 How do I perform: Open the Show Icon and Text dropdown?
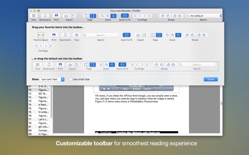[x=52, y=79]
